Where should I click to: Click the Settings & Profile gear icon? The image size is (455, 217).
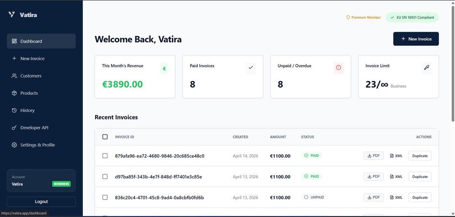[x=14, y=145]
